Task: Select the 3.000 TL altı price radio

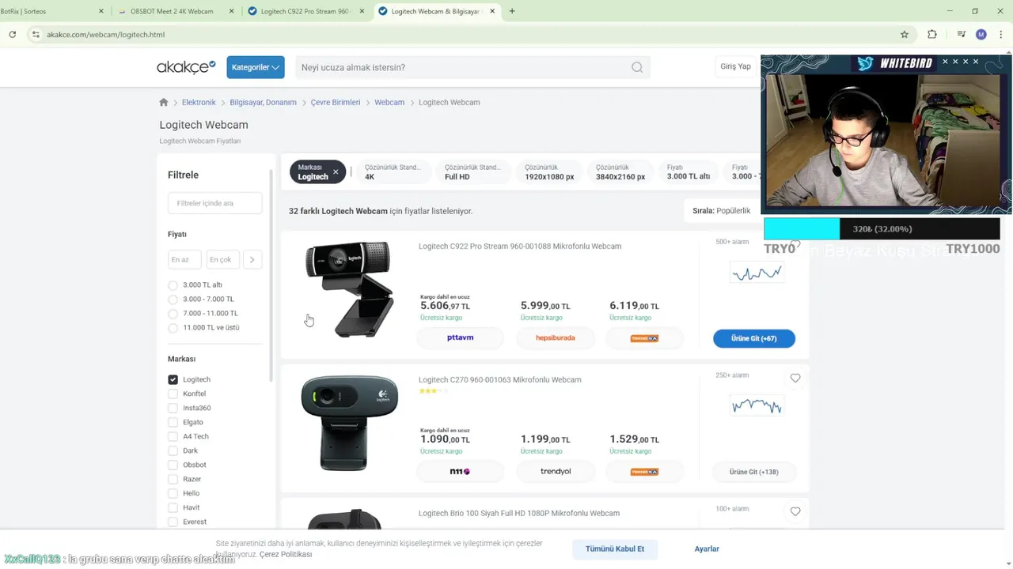Action: [x=173, y=285]
